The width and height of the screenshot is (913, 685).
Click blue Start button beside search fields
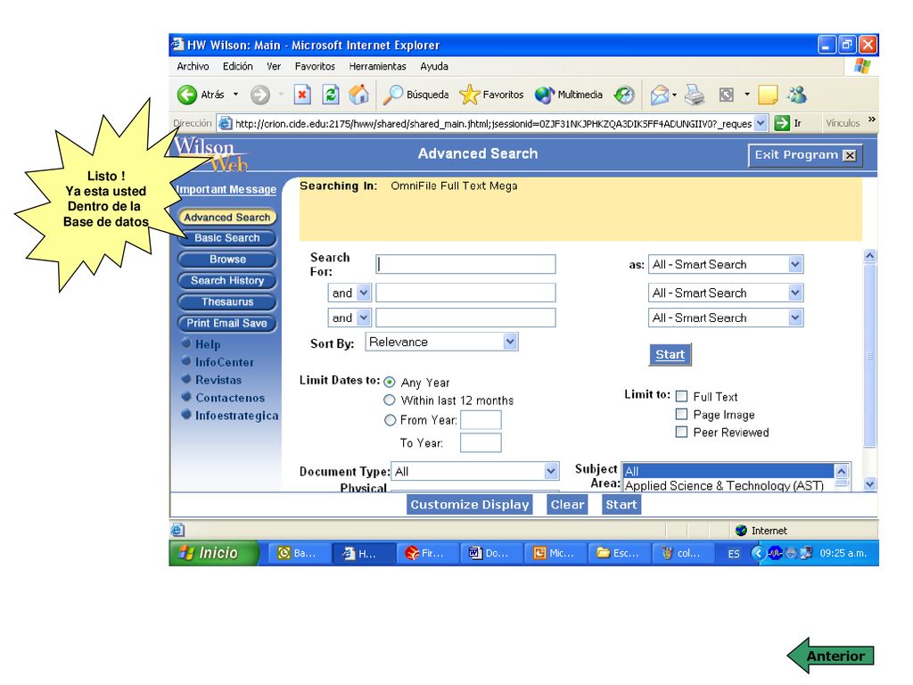670,354
